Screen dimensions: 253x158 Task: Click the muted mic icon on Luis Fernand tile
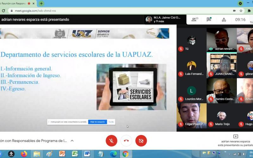(x=181, y=74)
